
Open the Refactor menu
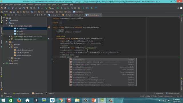coord(38,5)
